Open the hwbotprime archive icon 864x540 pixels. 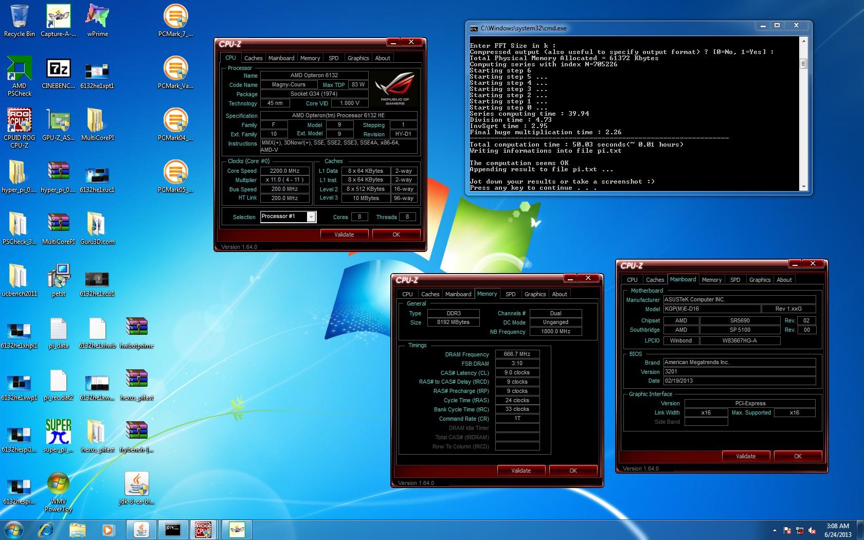click(x=137, y=332)
